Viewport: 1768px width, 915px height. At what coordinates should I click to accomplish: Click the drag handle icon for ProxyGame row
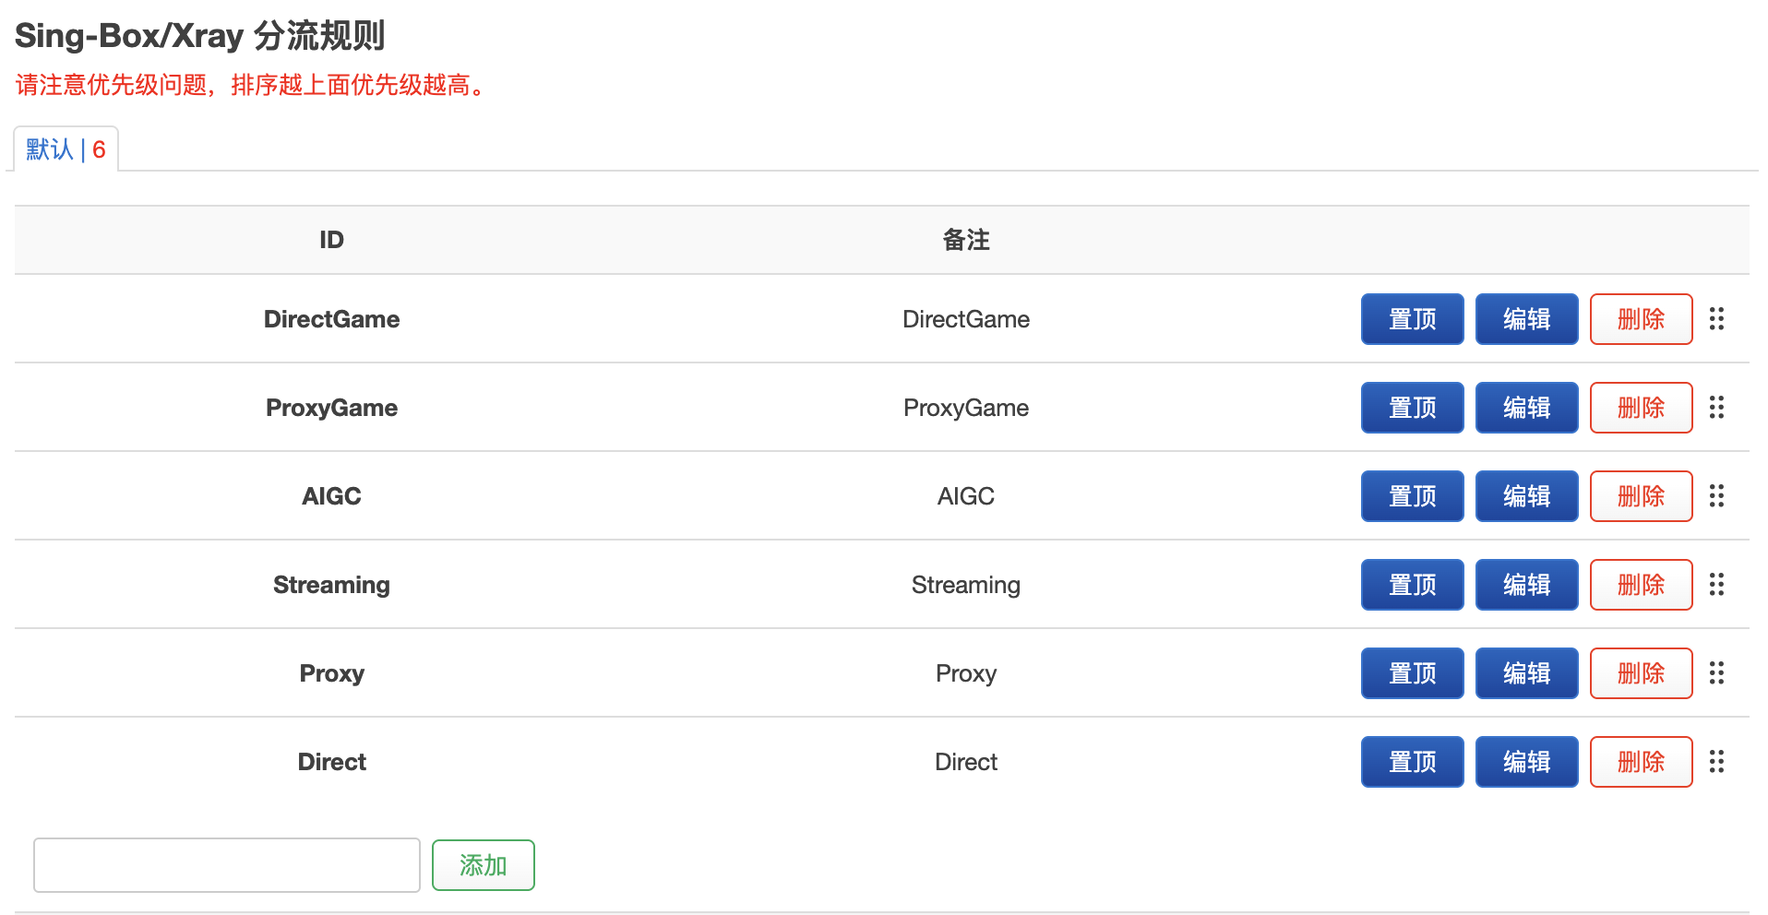1716,408
